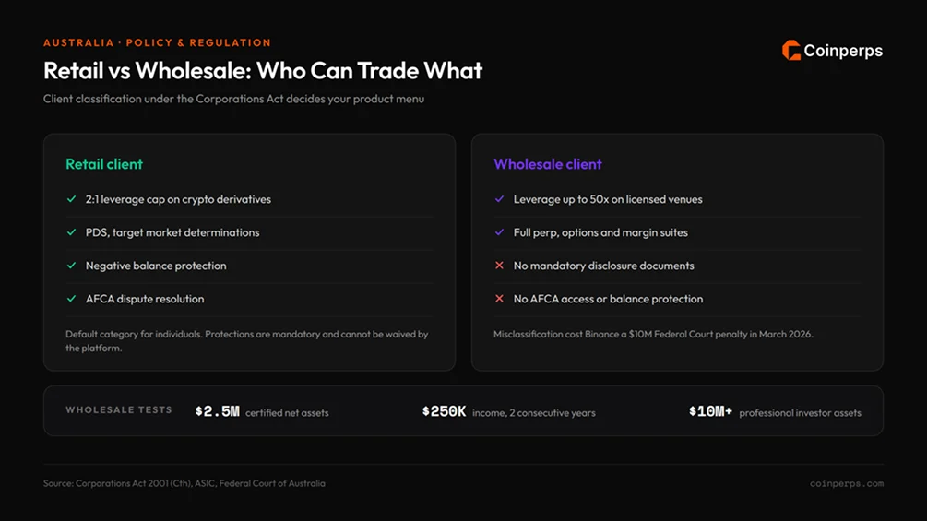Image resolution: width=927 pixels, height=521 pixels.
Task: Click purple checkmark beside Full perp, options
Action: [x=500, y=232]
